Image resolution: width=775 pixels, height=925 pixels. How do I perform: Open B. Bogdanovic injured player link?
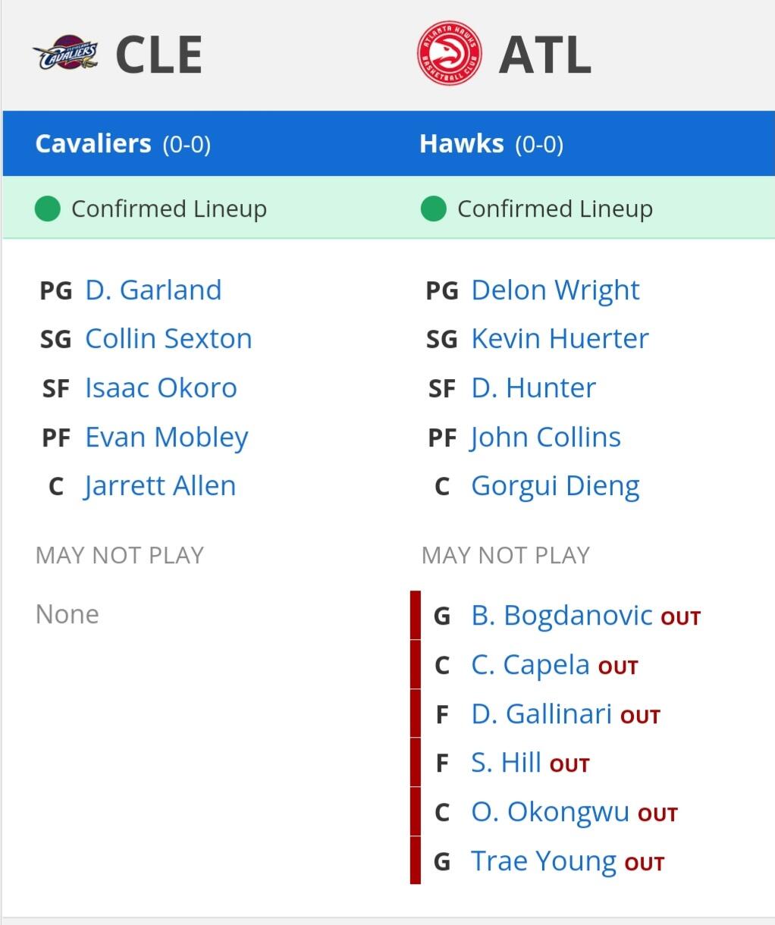[561, 615]
